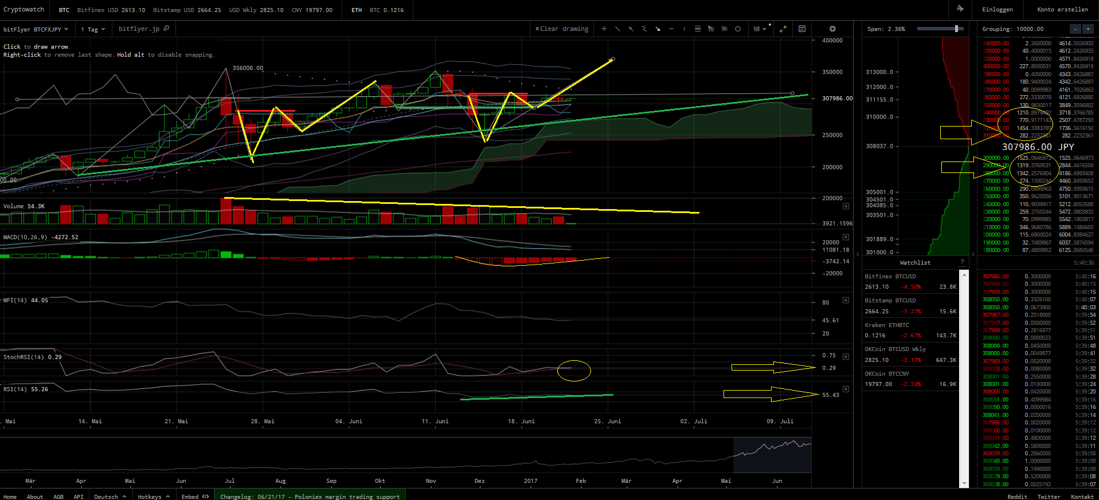Click watchlist scrollbar down arrow
The width and height of the screenshot is (1099, 500).
964,484
